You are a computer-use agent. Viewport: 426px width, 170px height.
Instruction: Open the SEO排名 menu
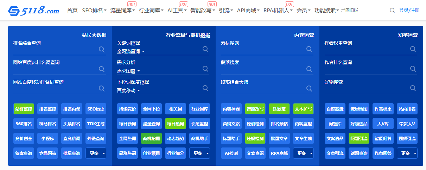[x=94, y=11]
